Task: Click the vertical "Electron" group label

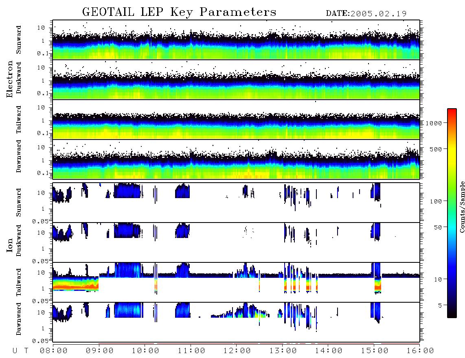Action: tap(10, 79)
